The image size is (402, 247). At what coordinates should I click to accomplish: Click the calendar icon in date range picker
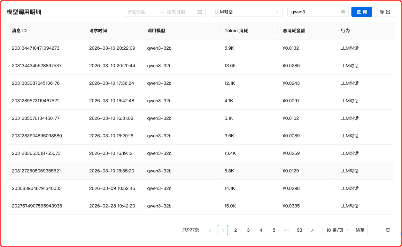(199, 12)
